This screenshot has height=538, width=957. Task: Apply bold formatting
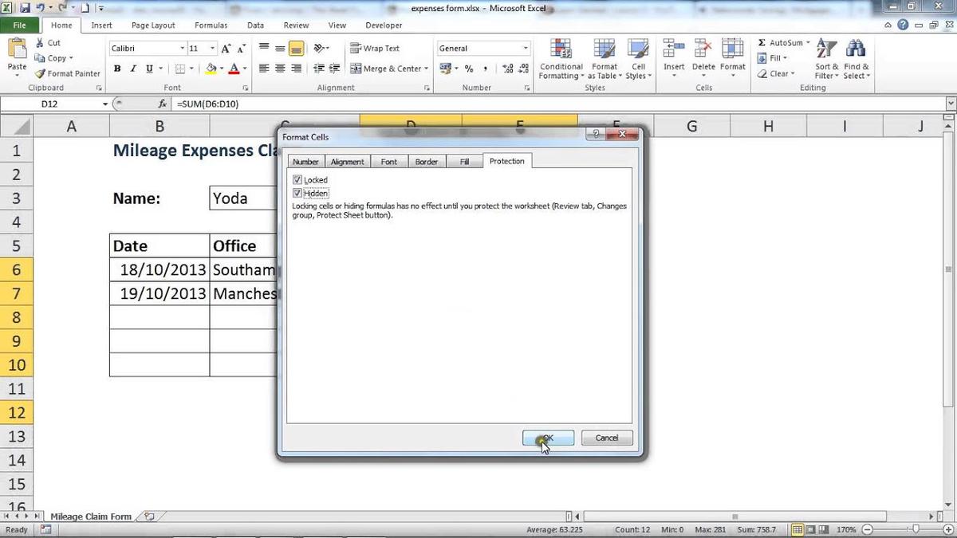click(x=116, y=69)
